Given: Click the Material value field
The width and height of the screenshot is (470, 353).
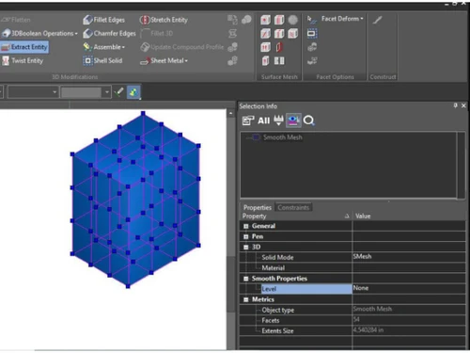Looking at the screenshot, I should (x=409, y=267).
